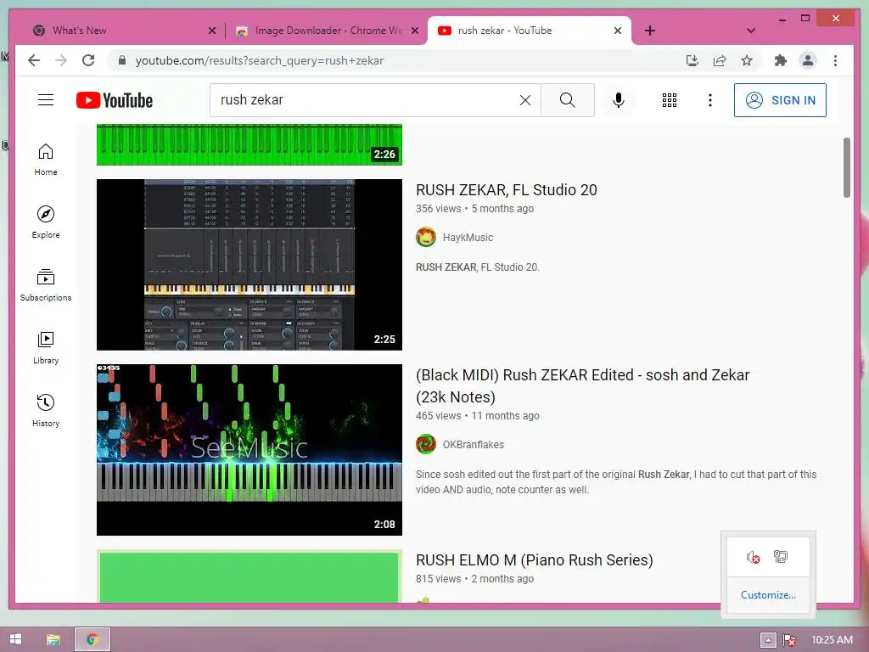Toggle the hidden tray icons arrow
869x652 pixels.
coord(767,640)
